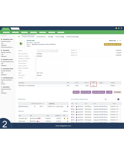Image resolution: width=124 pixels, height=155 pixels.
Task: Click the product icon of REF-0001 line
Action: pyautogui.click(x=19, y=86)
